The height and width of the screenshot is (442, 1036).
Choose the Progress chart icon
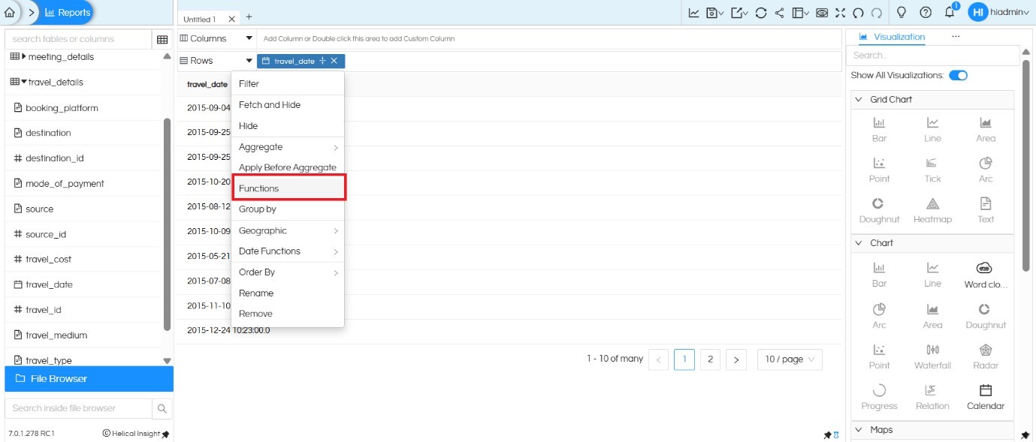pyautogui.click(x=879, y=396)
